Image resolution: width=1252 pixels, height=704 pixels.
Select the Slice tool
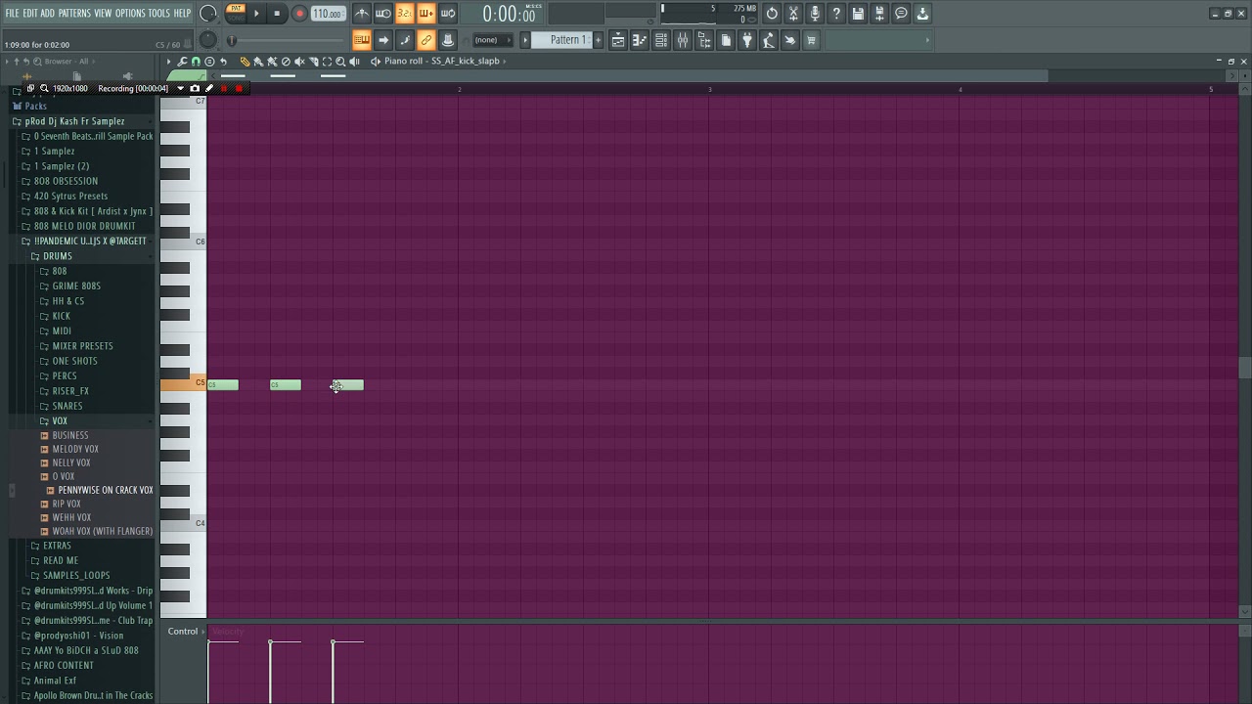point(314,61)
